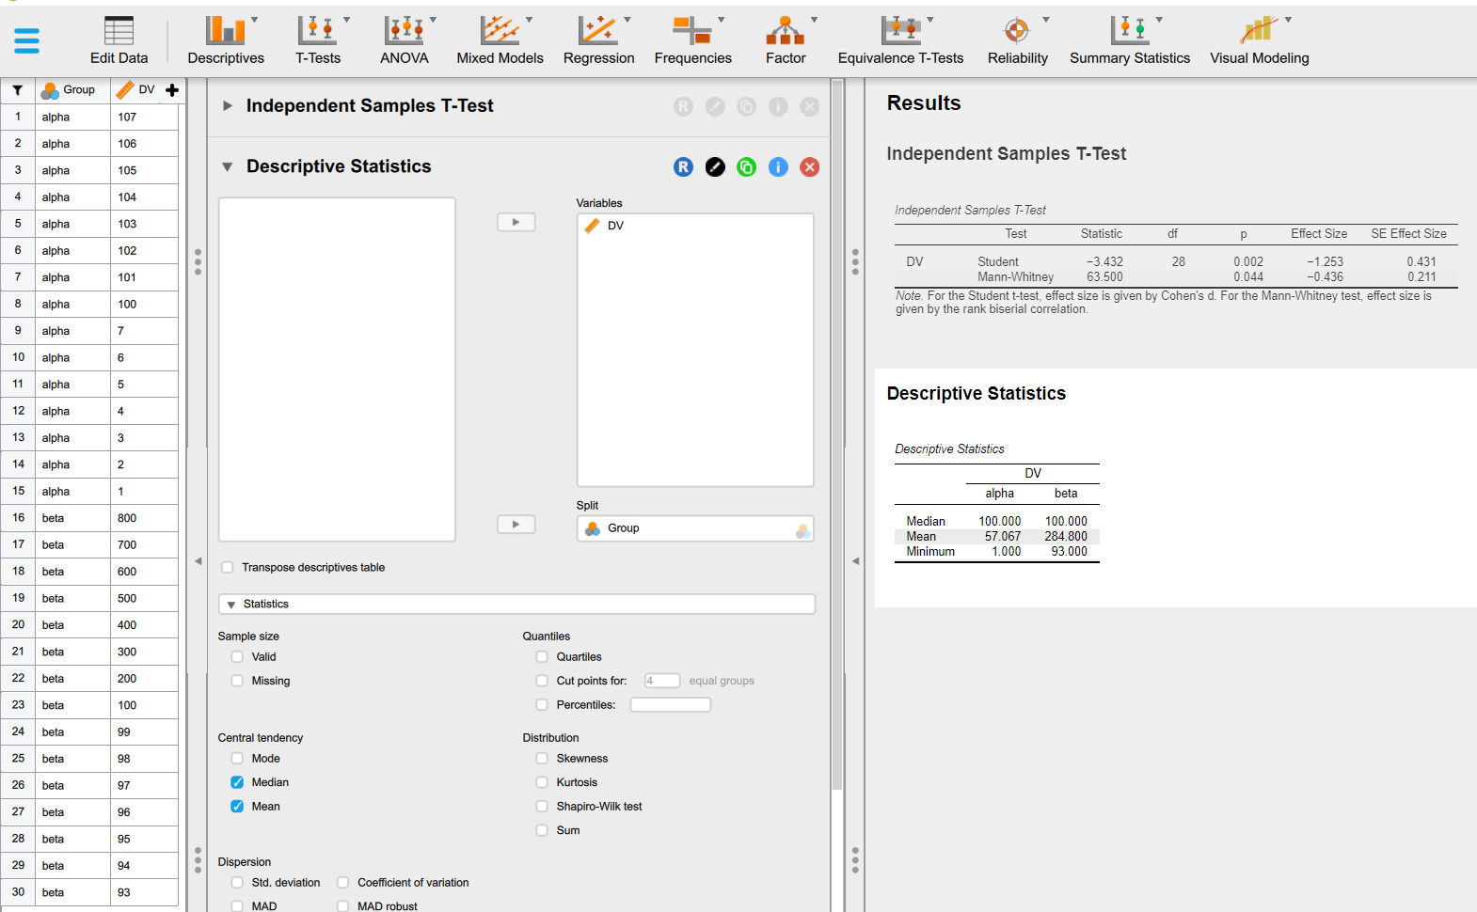The width and height of the screenshot is (1477, 912).
Task: Uncheck the Median checkbox
Action: click(237, 782)
